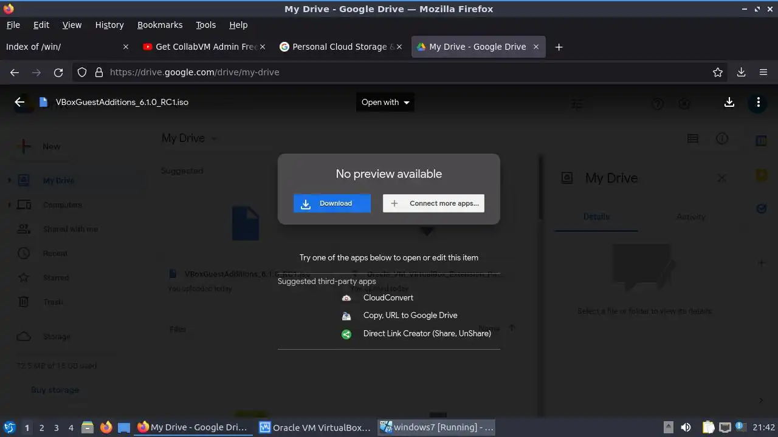Viewport: 778px width, 437px height.
Task: Click the Copy, URL to Google Drive icon
Action: coord(346,316)
